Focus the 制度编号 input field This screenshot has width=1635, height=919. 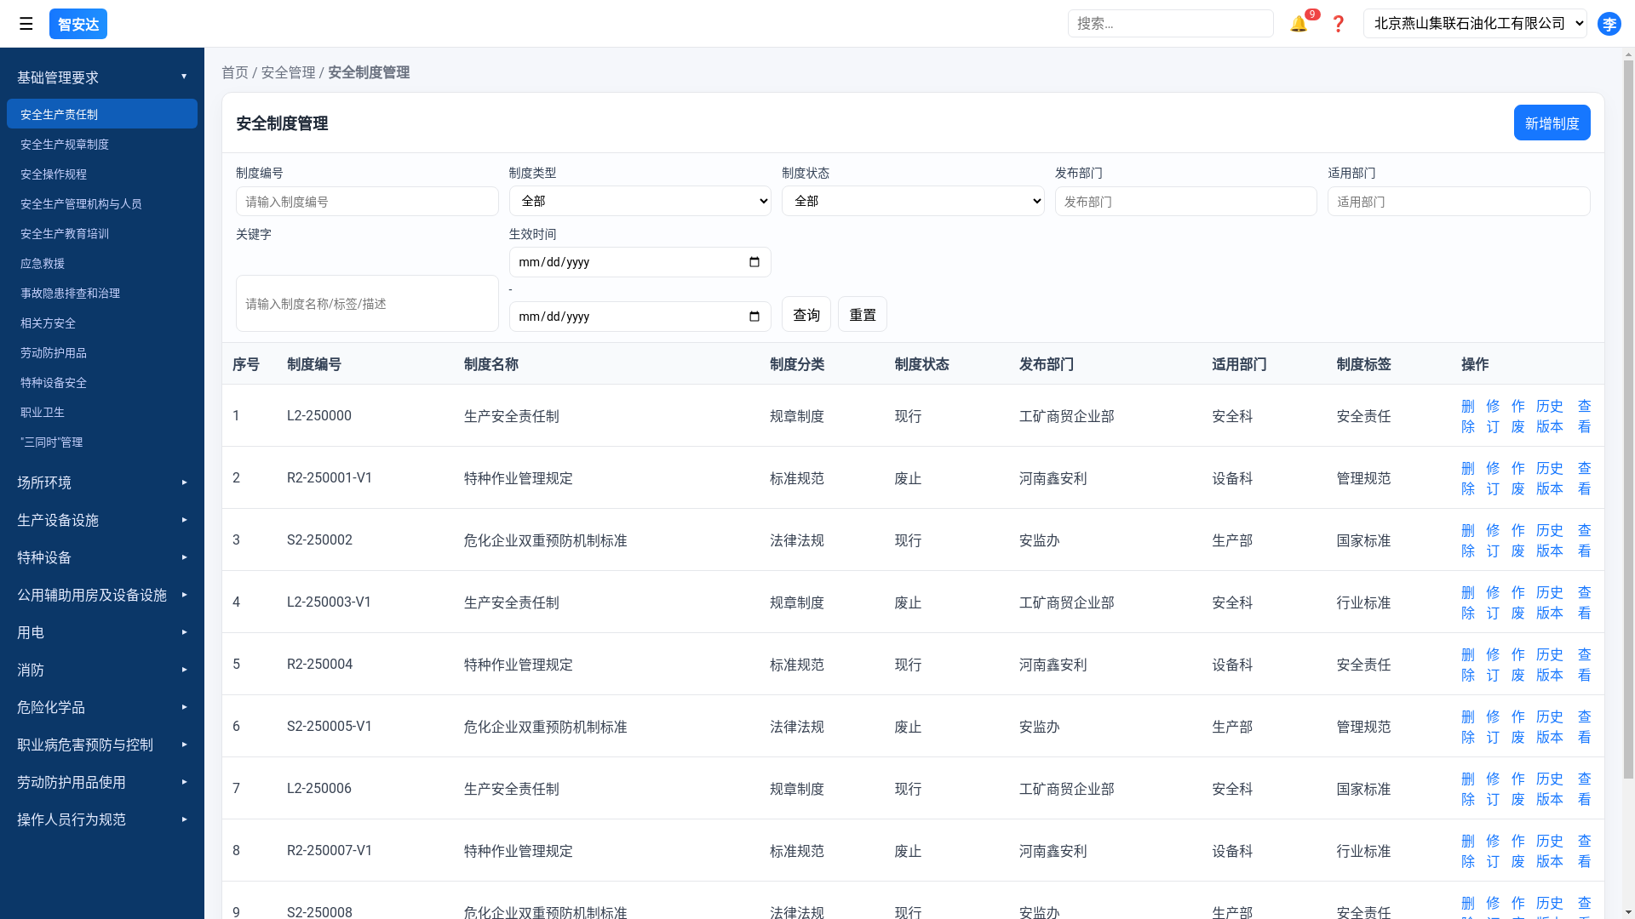(367, 202)
